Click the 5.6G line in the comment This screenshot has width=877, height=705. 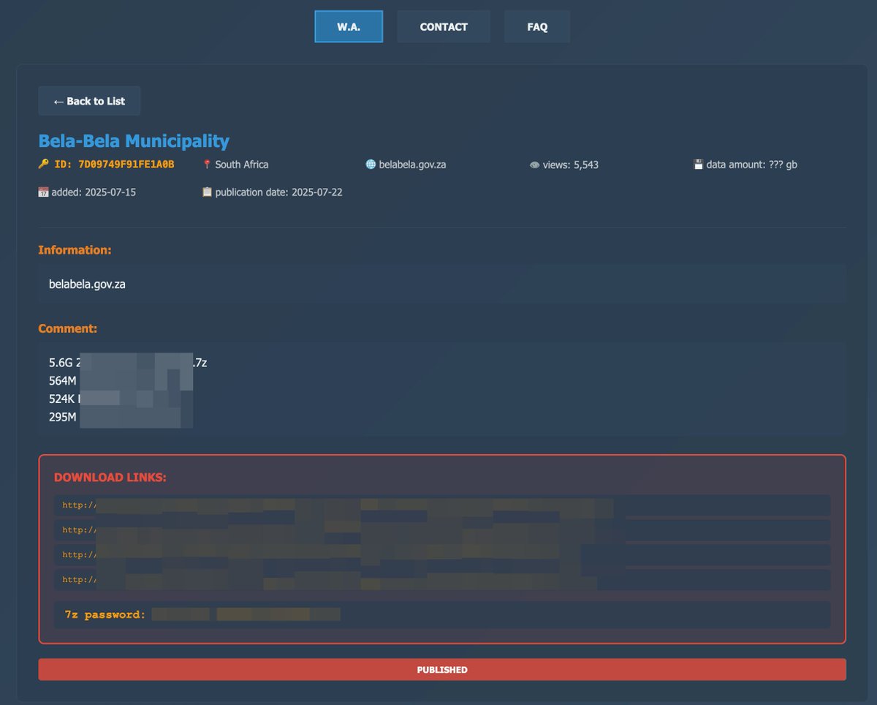128,362
